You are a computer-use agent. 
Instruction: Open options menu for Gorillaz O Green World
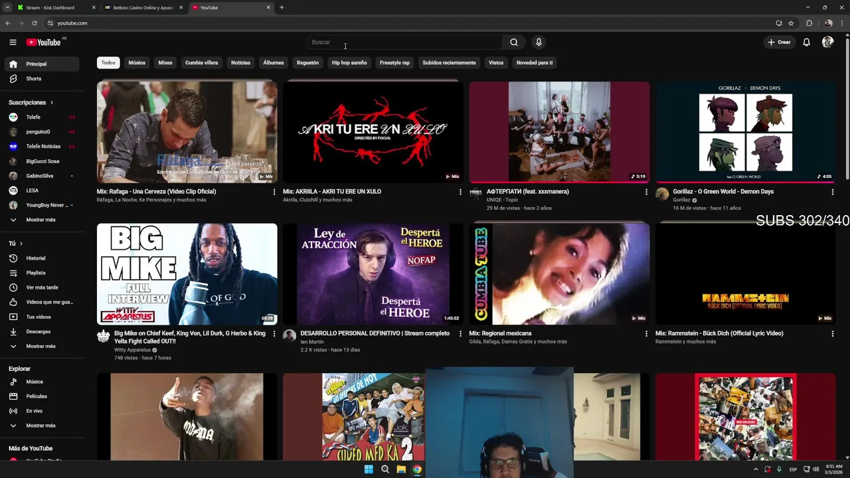[x=832, y=192]
